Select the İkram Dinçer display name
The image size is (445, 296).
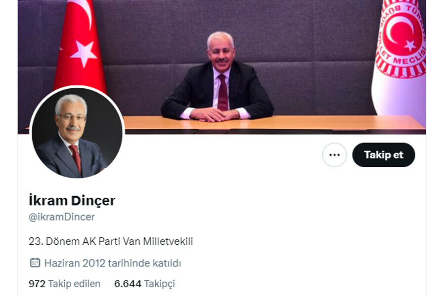[72, 201]
